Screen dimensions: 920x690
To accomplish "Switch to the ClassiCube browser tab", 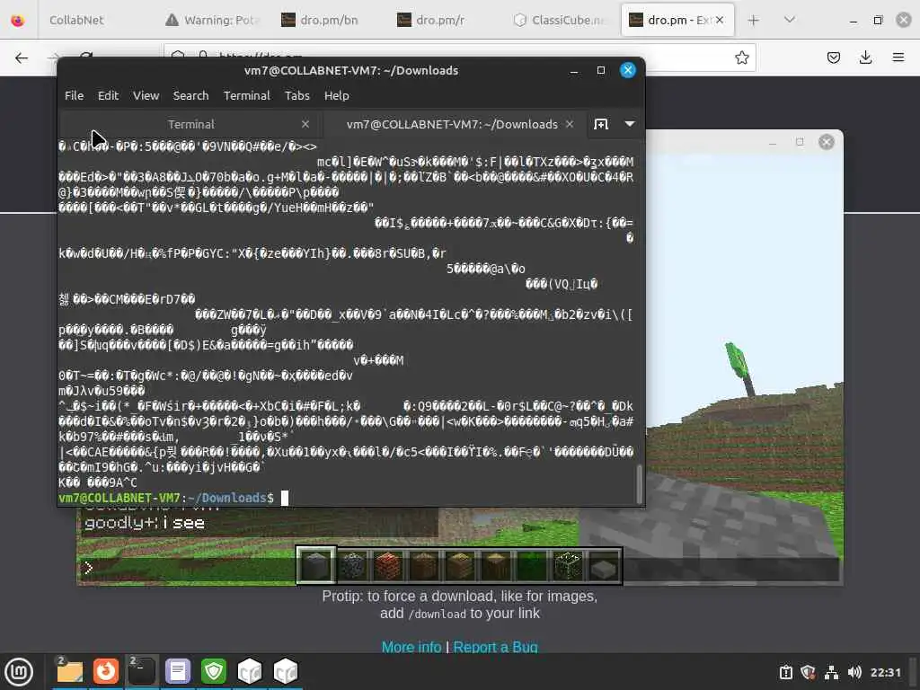I will [x=561, y=20].
